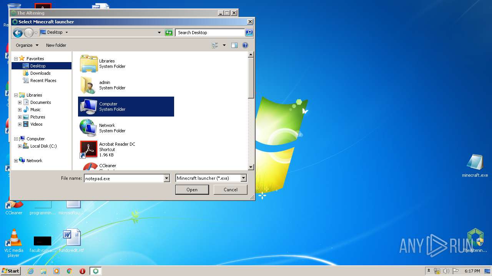Open Windows Explorer taskbar icon
Viewport: 492px width, 276px height.
point(43,271)
